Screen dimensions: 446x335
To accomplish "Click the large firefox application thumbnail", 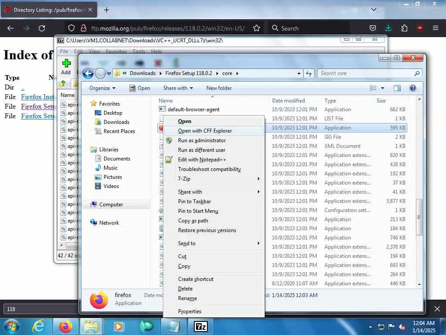I will click(x=99, y=299).
